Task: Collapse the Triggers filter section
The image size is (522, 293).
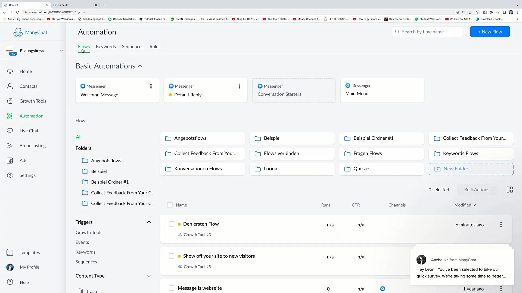Action: [x=149, y=222]
